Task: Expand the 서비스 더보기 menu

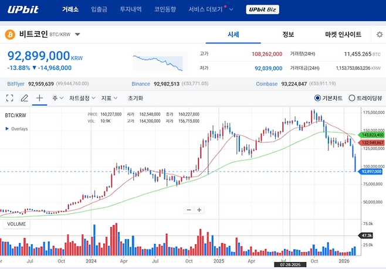Action: (211, 9)
